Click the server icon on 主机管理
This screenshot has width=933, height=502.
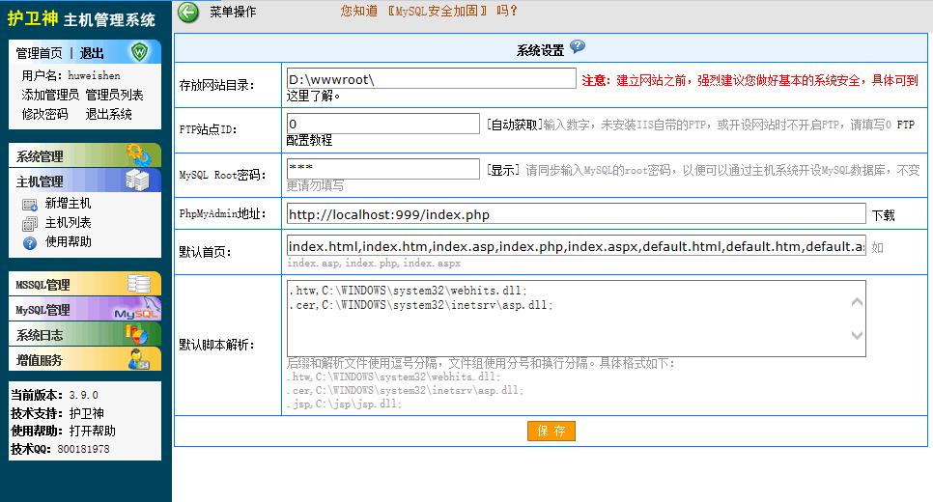137,181
